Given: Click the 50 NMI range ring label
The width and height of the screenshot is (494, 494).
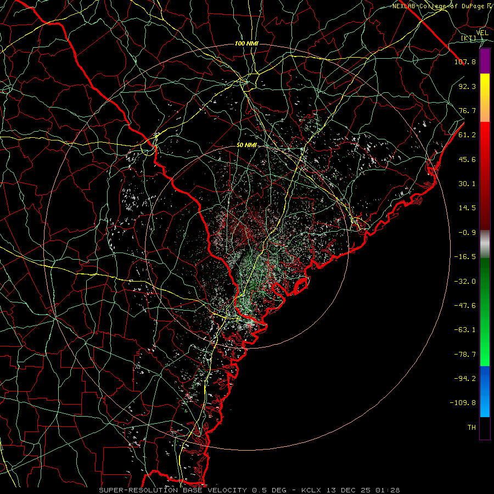Looking at the screenshot, I should [x=246, y=145].
